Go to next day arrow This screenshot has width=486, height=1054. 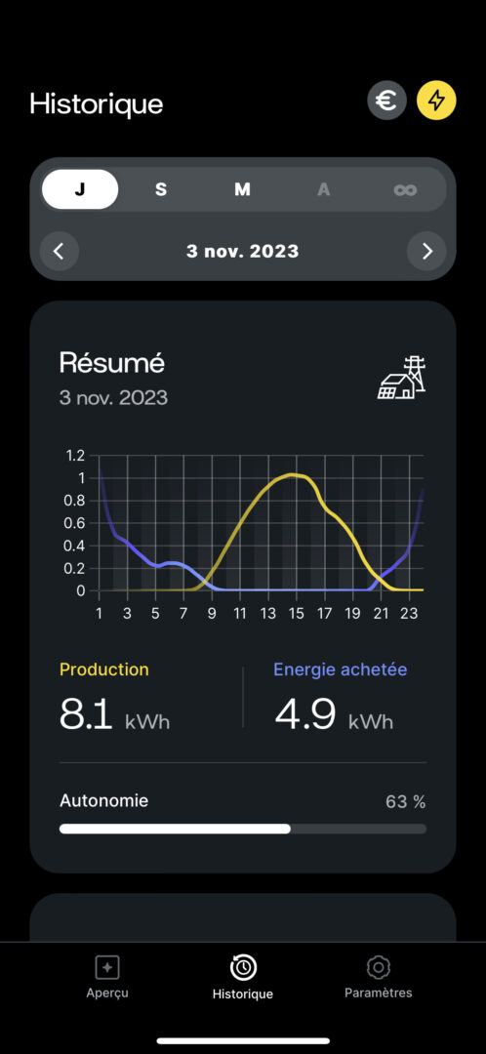tap(426, 252)
